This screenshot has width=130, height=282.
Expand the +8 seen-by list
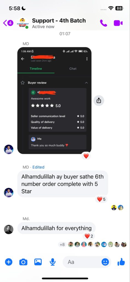[x=62, y=245]
